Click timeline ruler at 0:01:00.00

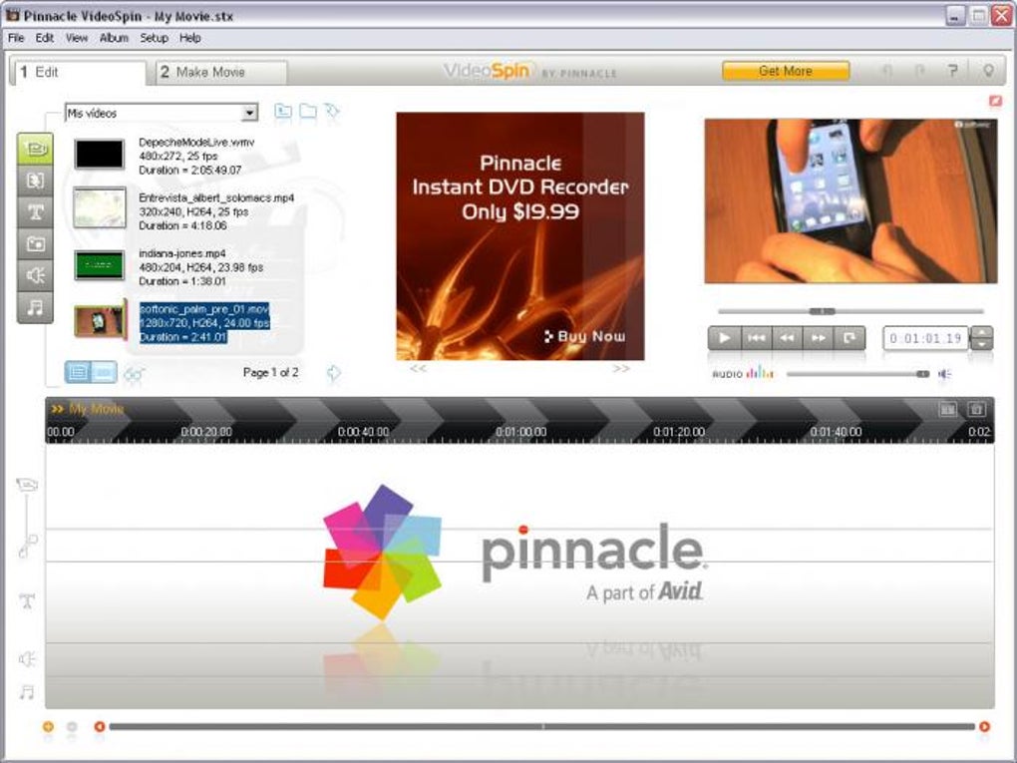[520, 432]
